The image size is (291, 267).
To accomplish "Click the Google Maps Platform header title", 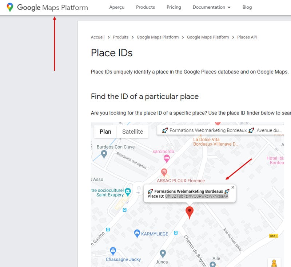I will (52, 7).
